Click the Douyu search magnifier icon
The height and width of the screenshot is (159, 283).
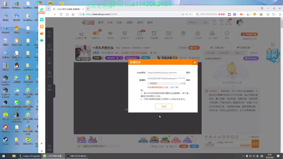click(206, 22)
